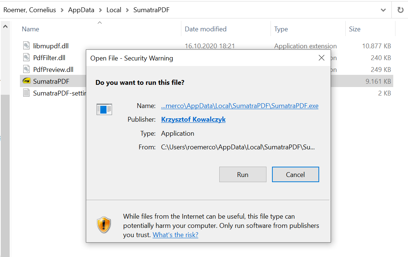Click the SumatraPDF breadcrumb segment
Screen dimensions: 408x257
coord(151,10)
